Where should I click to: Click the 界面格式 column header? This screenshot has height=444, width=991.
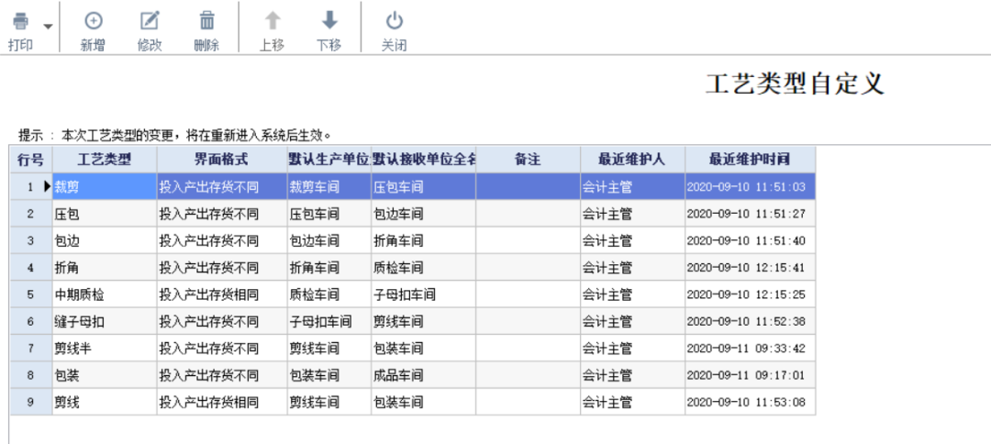(x=221, y=159)
